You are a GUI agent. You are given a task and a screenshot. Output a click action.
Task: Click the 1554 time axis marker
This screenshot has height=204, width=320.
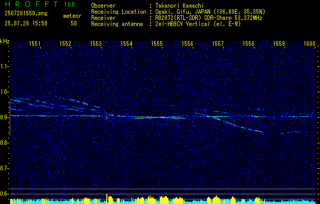[126, 43]
